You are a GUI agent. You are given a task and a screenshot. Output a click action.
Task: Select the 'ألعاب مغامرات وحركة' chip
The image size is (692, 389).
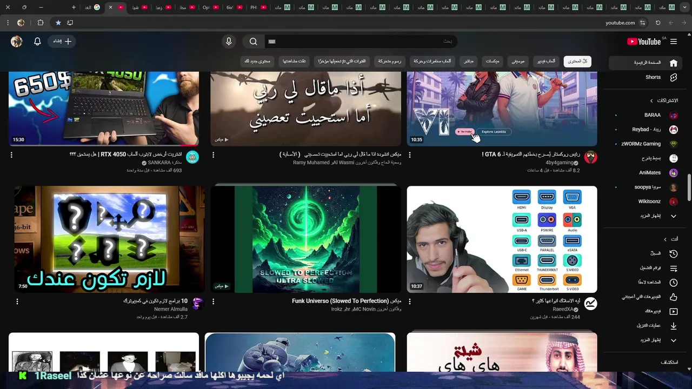tap(432, 62)
